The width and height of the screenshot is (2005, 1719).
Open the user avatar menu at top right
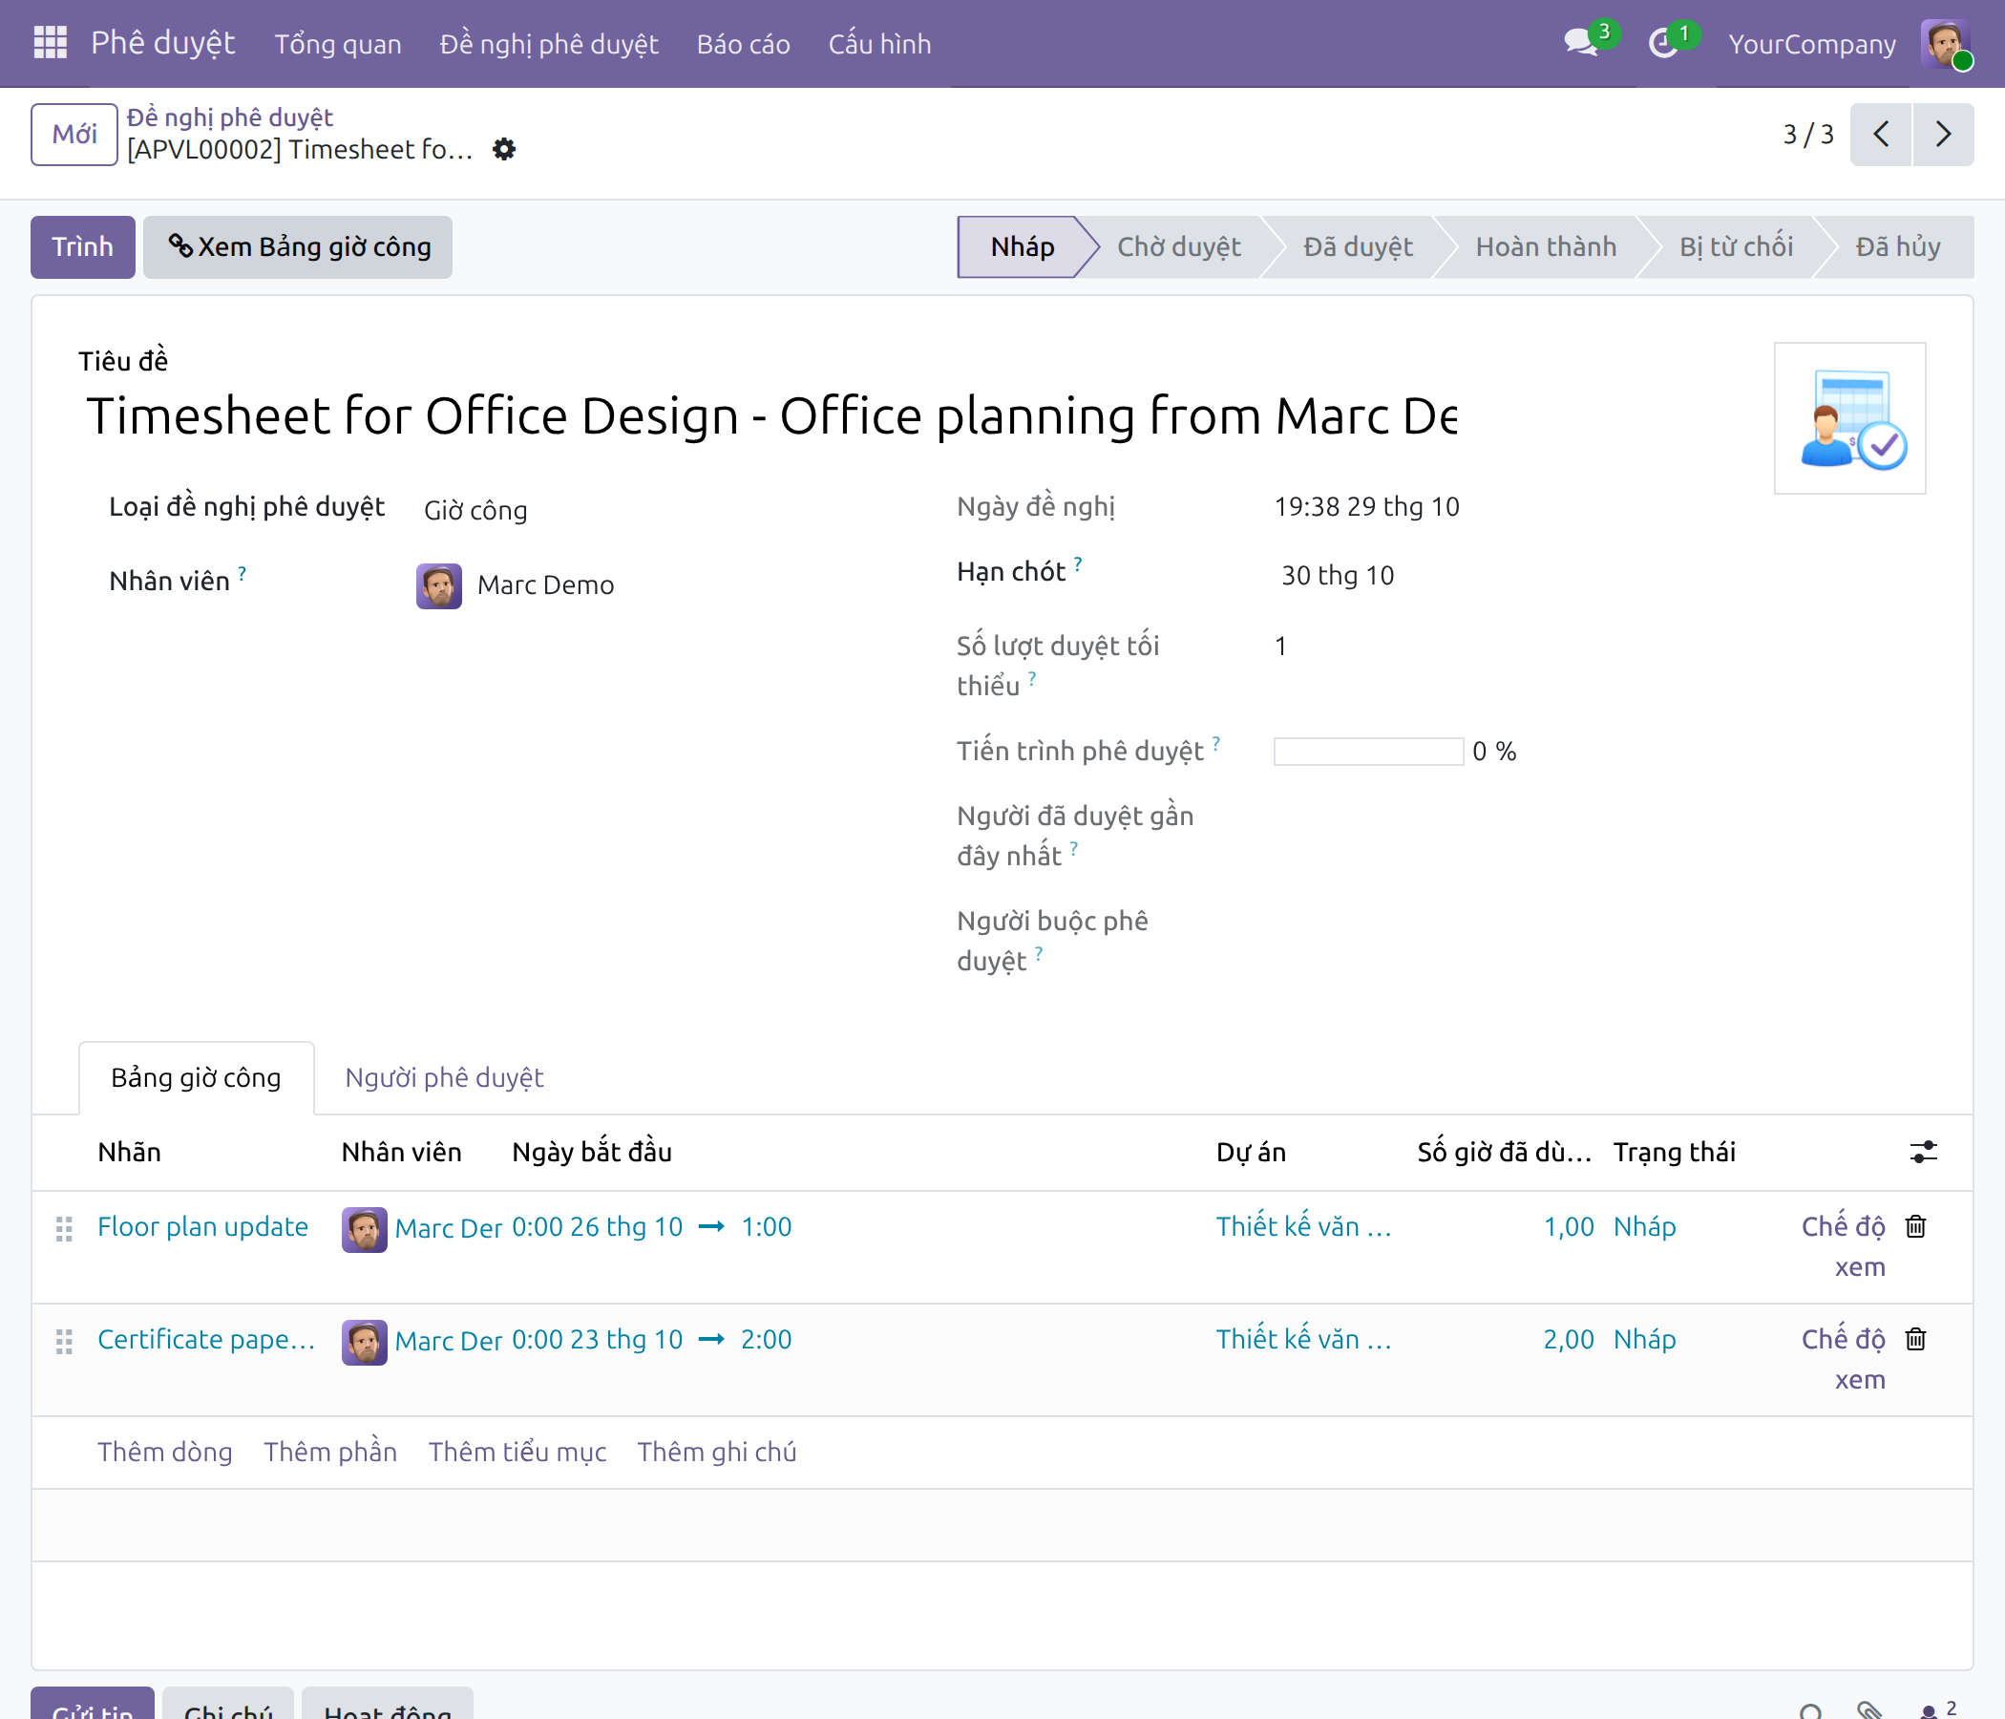click(x=1946, y=45)
